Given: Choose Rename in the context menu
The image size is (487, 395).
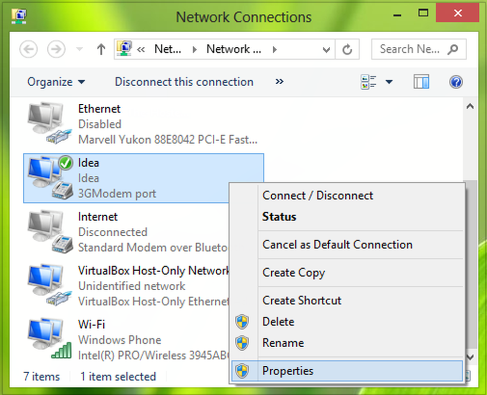Looking at the screenshot, I should (x=283, y=343).
